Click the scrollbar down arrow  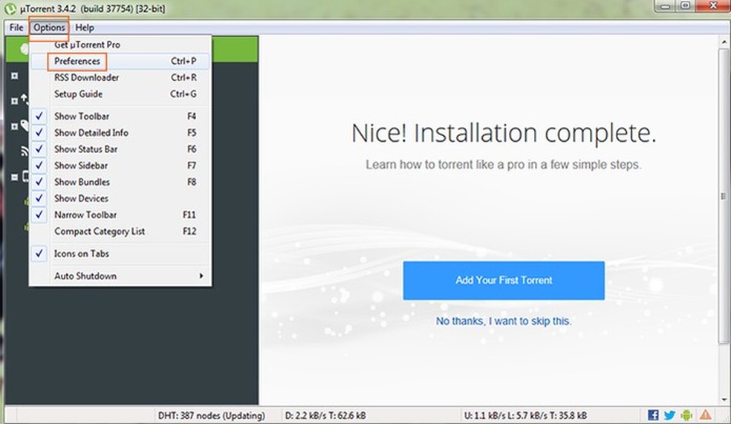click(x=724, y=399)
